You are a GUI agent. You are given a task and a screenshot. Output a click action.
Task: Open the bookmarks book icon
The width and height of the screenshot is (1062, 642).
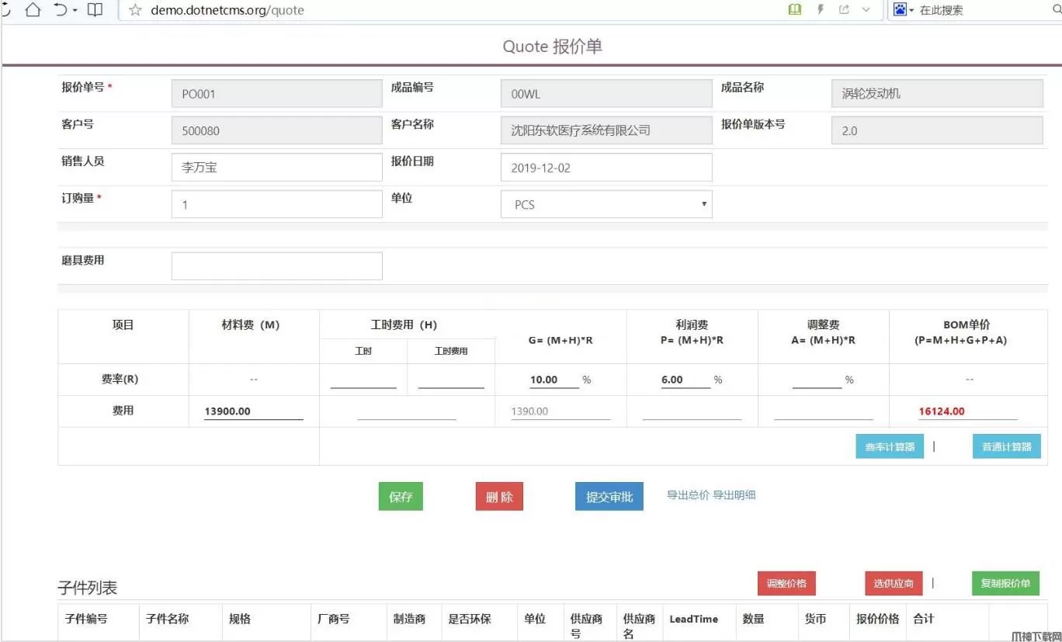coord(95,10)
